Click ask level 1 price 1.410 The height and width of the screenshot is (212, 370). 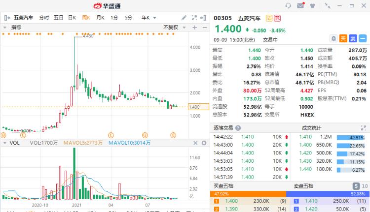311,201
